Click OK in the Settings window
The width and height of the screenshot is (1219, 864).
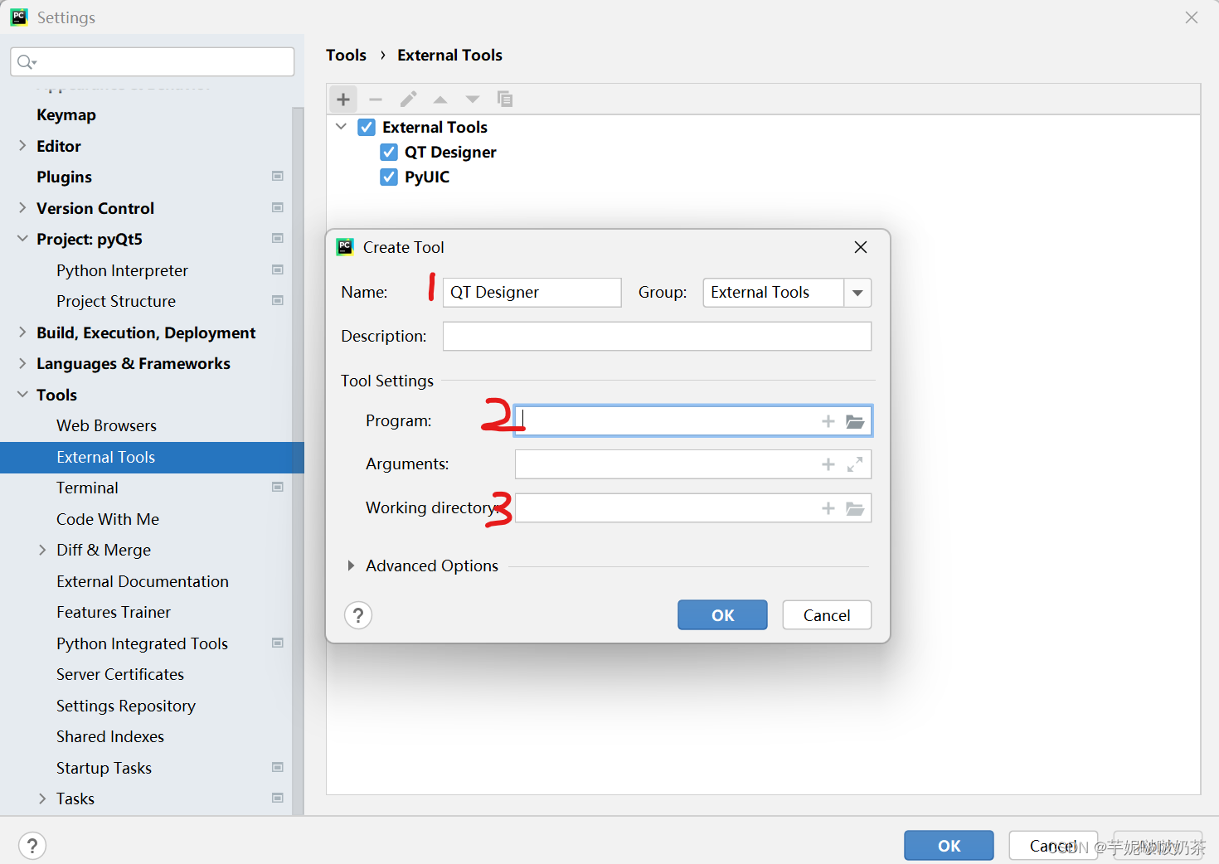(949, 846)
